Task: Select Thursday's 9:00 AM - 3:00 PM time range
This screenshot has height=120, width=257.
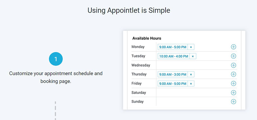Action: [x=173, y=74]
